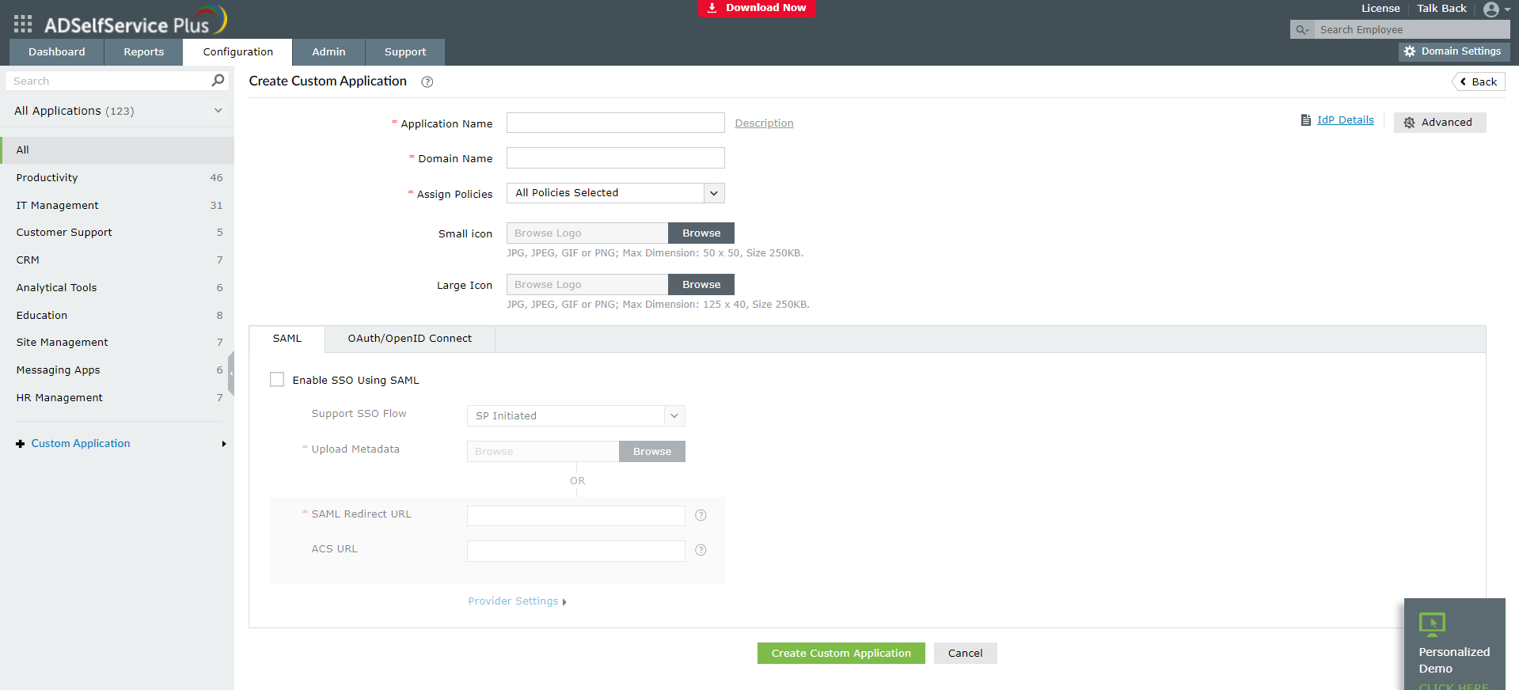
Task: Open Domain Settings
Action: [1454, 51]
